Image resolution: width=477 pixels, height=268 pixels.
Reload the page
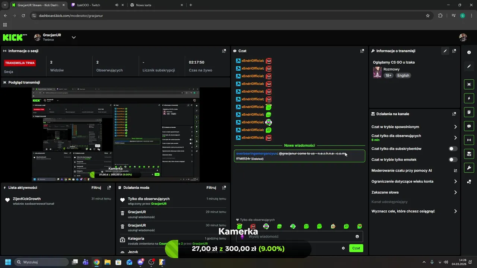coord(23,16)
